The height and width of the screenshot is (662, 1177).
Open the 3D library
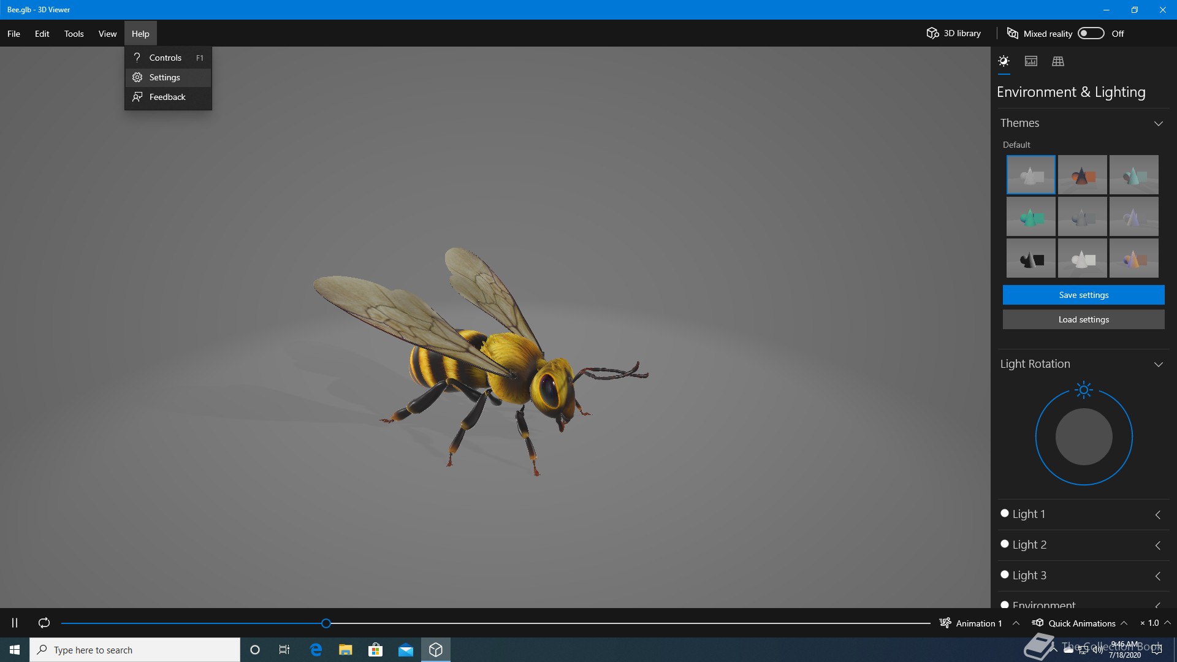tap(954, 33)
